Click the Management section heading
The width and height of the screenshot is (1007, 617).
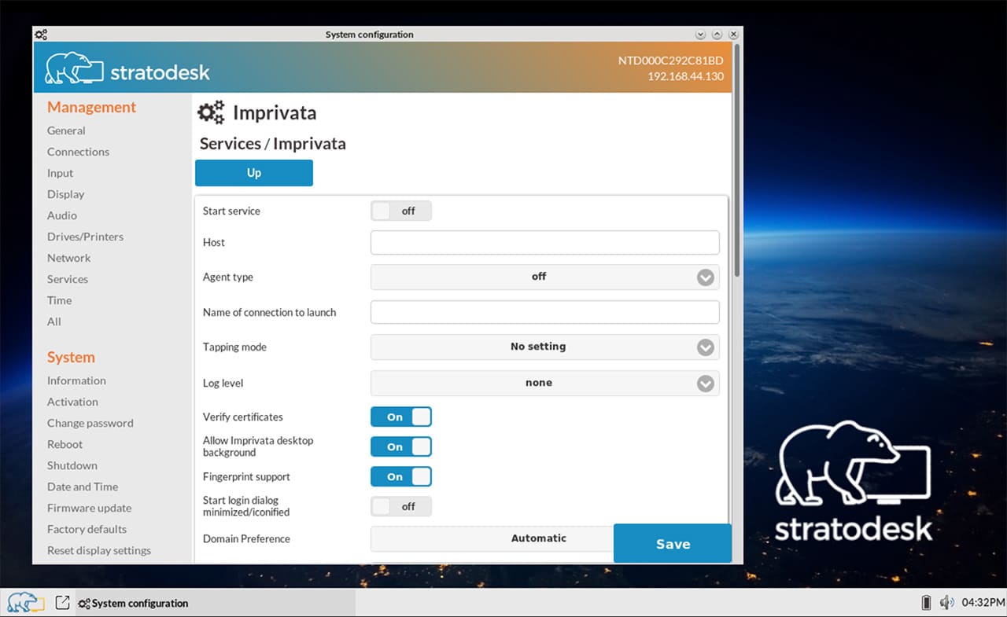(91, 107)
